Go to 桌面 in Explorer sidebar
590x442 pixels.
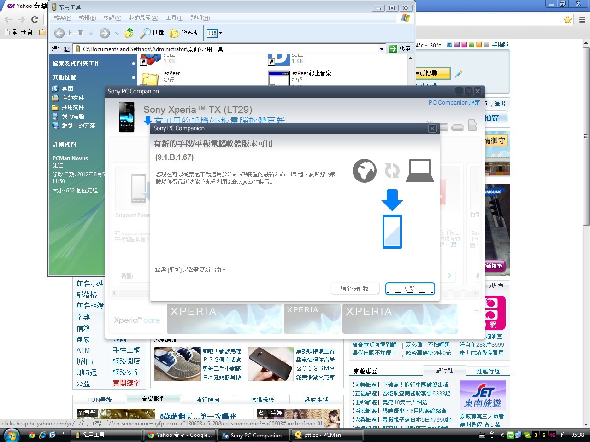click(x=63, y=89)
